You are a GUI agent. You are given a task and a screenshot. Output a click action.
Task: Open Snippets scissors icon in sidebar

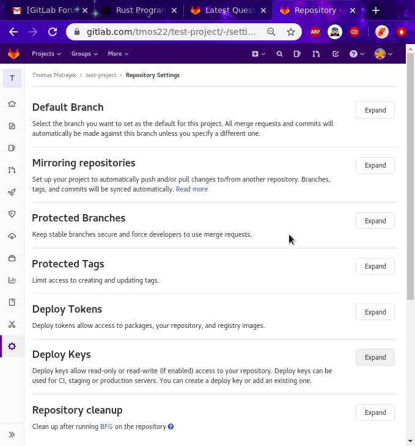(x=12, y=324)
